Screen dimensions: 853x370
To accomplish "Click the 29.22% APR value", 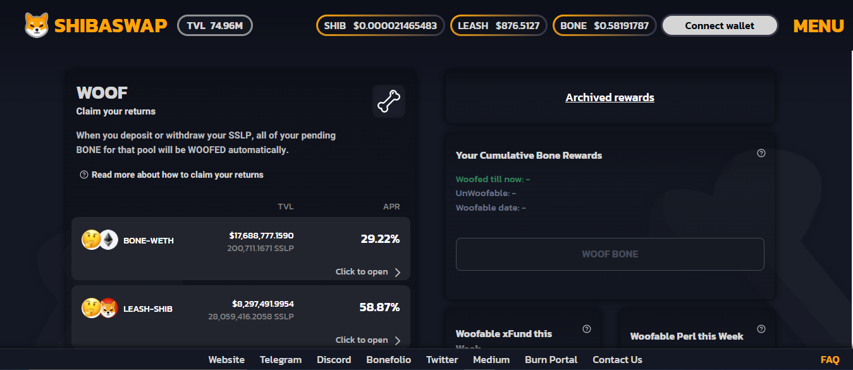I will coord(380,239).
